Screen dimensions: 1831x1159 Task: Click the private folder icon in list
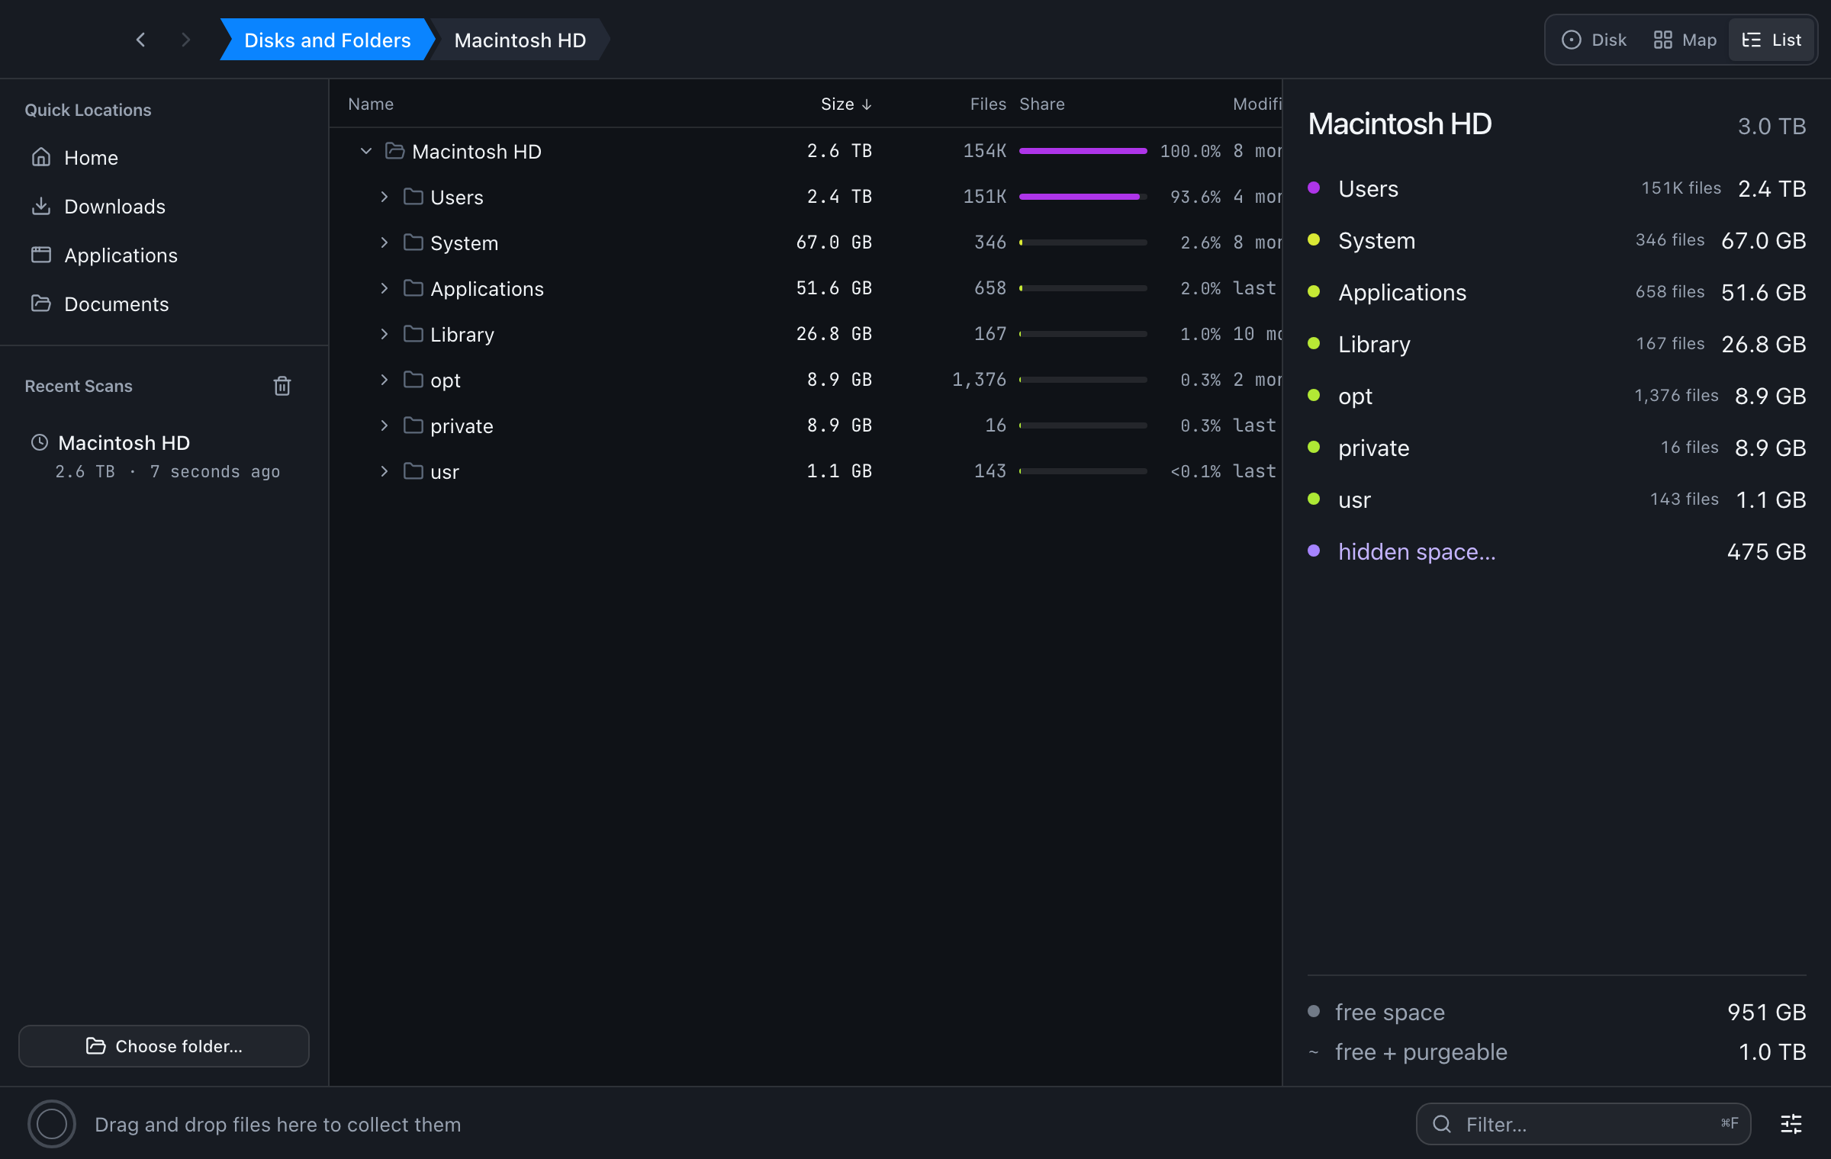[413, 425]
